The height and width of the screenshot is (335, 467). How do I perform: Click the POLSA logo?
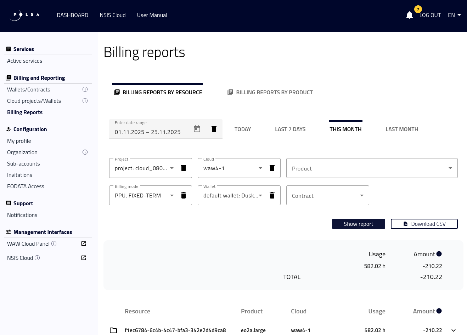click(25, 15)
